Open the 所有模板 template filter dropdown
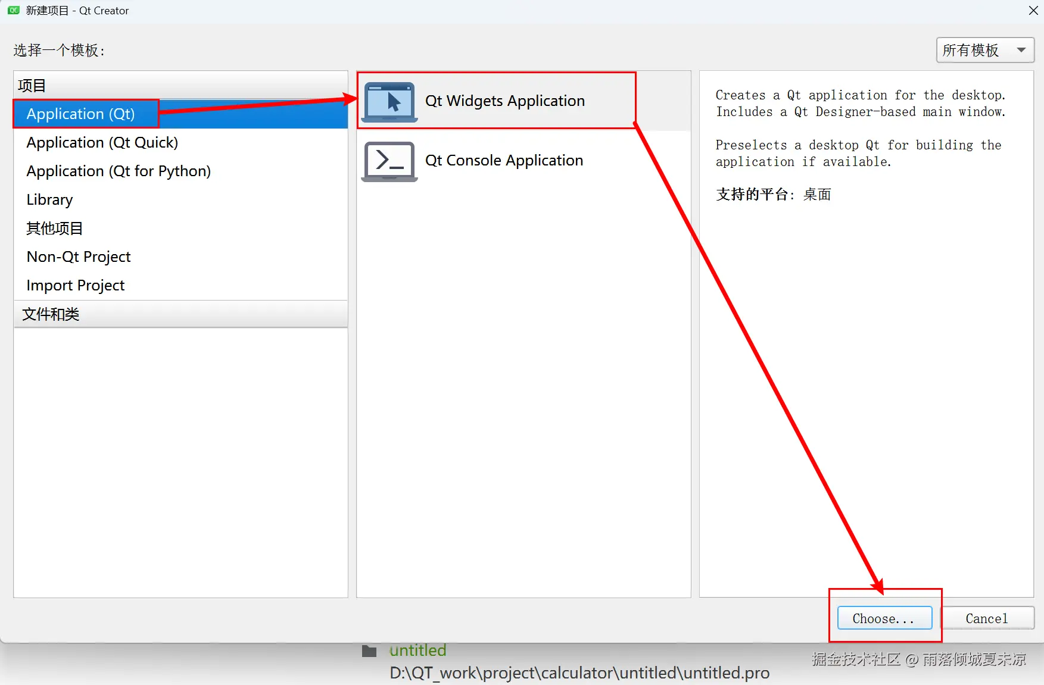This screenshot has width=1044, height=685. click(x=985, y=50)
